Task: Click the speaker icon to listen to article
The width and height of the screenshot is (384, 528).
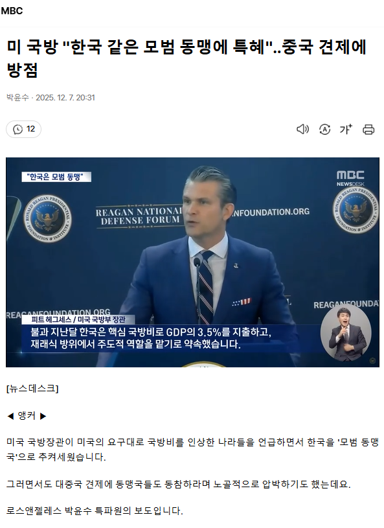Action: [x=302, y=130]
